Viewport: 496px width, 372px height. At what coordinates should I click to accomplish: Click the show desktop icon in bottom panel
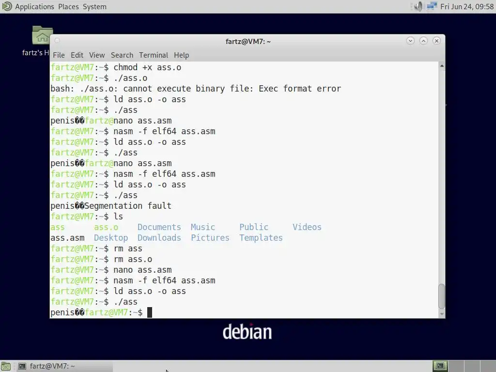(6, 366)
